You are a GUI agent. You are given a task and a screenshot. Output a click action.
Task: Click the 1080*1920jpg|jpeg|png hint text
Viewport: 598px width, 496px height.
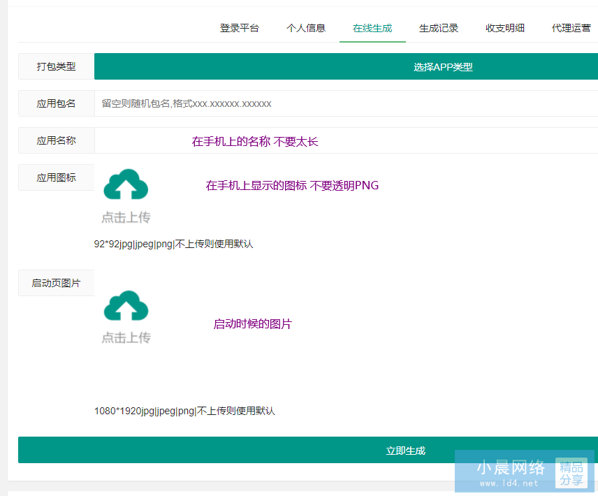click(184, 411)
